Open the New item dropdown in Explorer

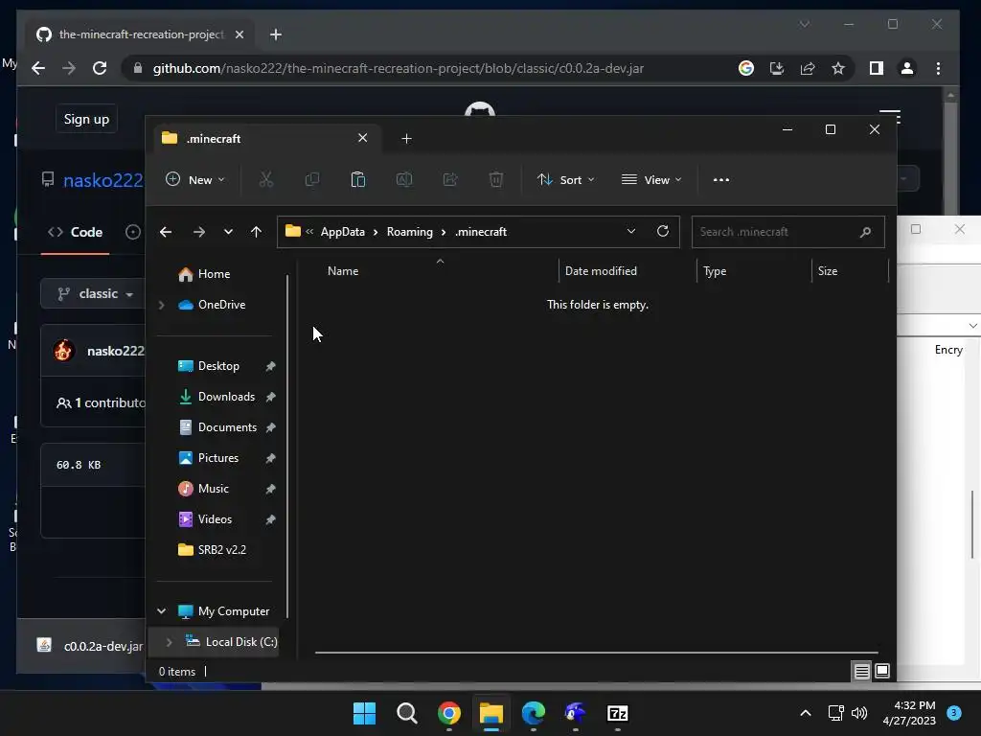tap(194, 179)
